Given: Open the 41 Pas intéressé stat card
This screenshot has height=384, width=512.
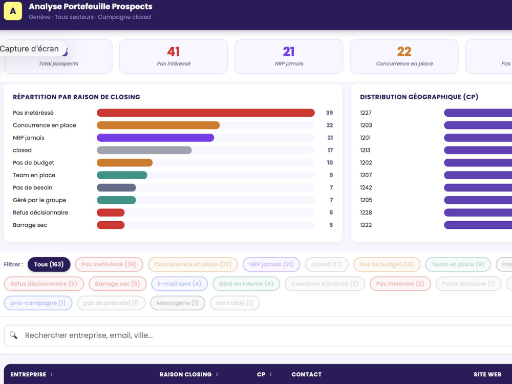Looking at the screenshot, I should coord(174,56).
